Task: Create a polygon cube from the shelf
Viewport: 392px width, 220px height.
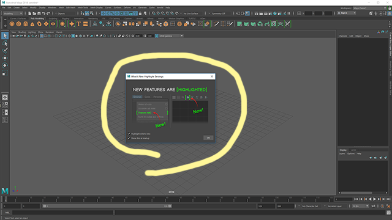Action: pos(19,24)
